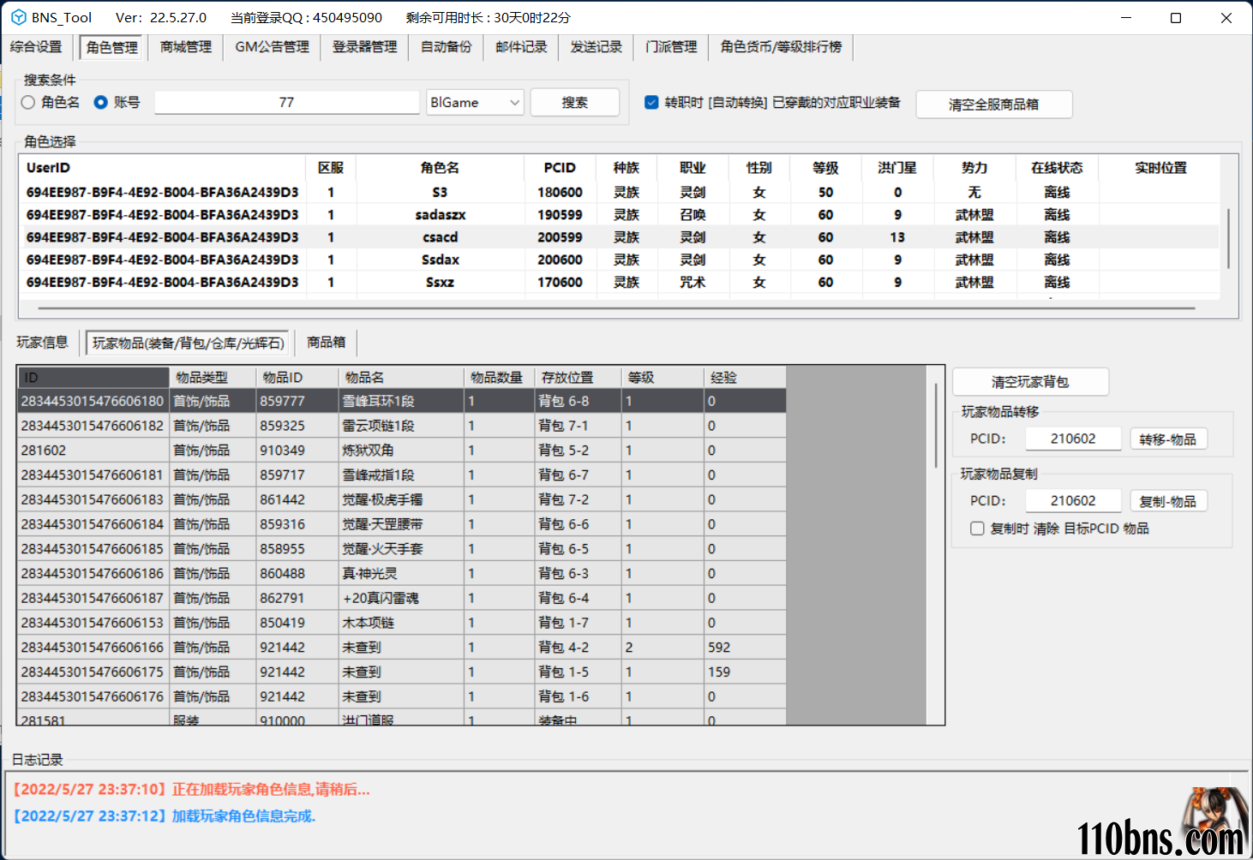The width and height of the screenshot is (1253, 860).
Task: Click the 经验 column header
Action: [x=745, y=378]
